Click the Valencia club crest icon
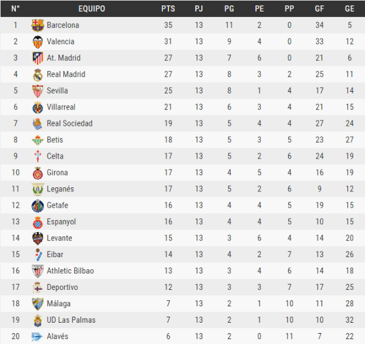365x344 pixels. tap(38, 42)
